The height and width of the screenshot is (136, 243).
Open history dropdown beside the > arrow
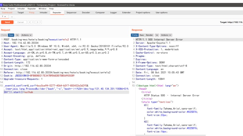40,22
